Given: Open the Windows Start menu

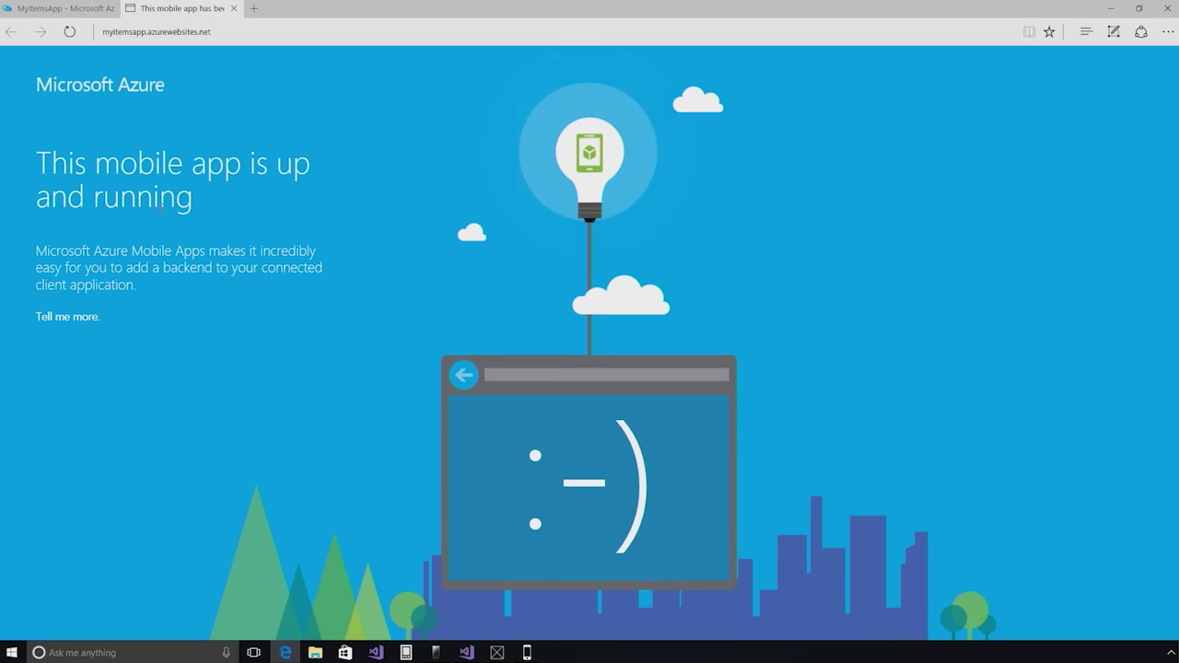Looking at the screenshot, I should click(x=12, y=652).
